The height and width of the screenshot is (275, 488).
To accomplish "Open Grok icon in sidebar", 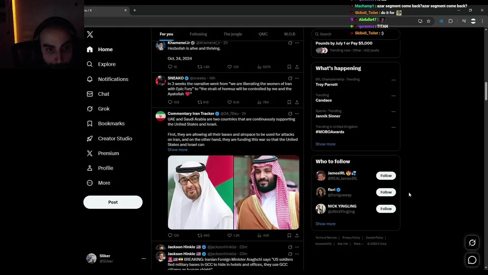I will pos(90,109).
